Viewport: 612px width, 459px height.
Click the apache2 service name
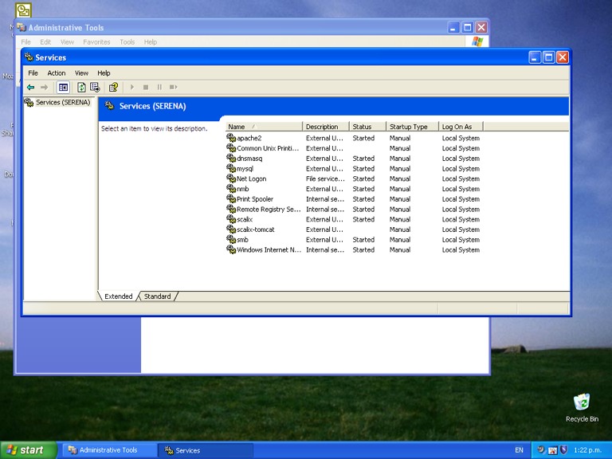click(249, 138)
